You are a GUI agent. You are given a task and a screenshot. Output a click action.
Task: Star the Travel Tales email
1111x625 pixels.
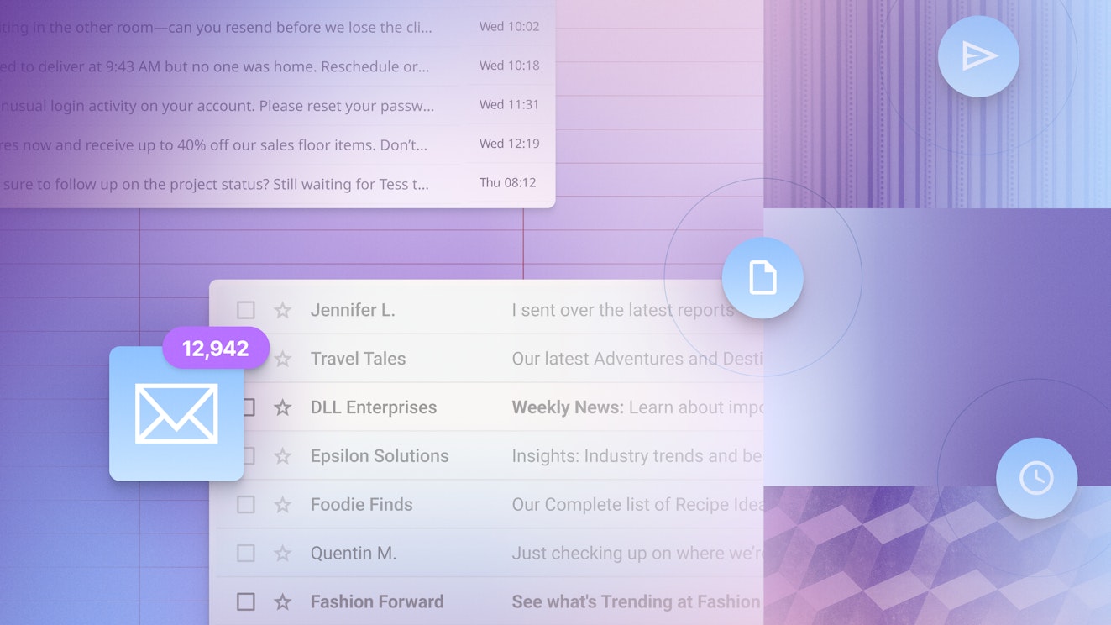(281, 359)
